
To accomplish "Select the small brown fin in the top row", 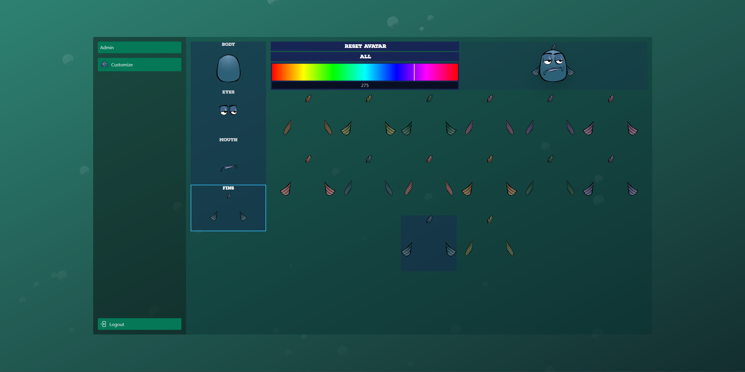I will [x=309, y=98].
